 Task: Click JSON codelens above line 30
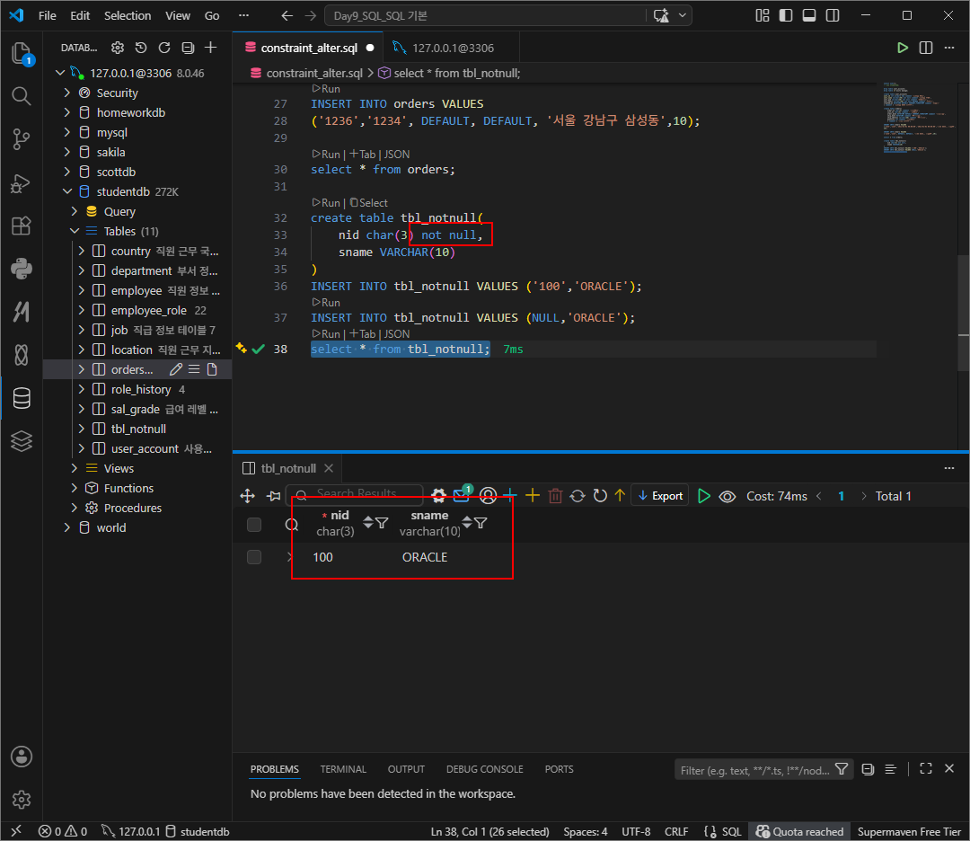(x=397, y=154)
